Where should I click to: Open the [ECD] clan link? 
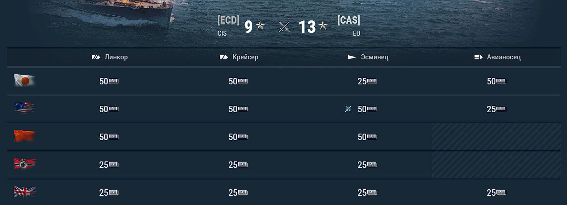(x=228, y=20)
